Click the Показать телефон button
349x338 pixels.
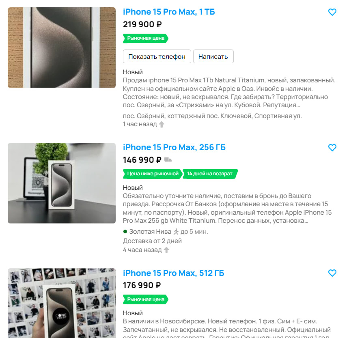point(157,56)
